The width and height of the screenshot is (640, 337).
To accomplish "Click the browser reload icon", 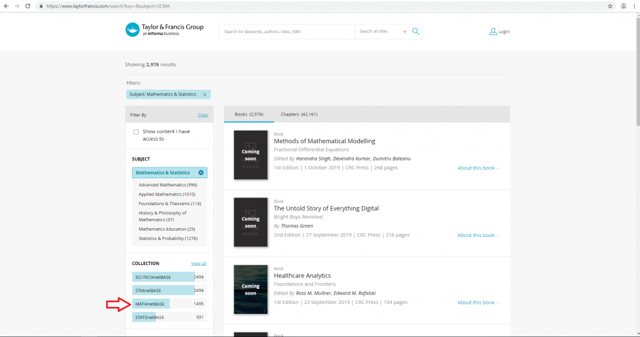I will point(28,6).
